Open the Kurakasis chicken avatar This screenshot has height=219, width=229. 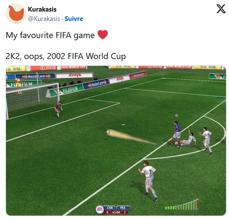pos(16,14)
